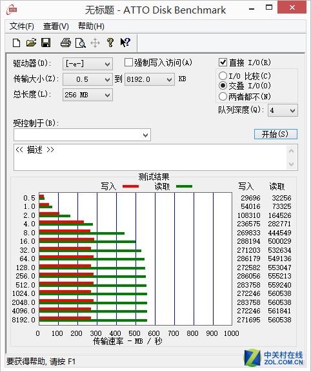This screenshot has height=372, width=311.
Task: Expand the 受控制于 dropdown
Action: (82, 135)
